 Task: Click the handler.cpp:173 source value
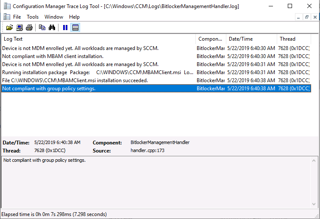point(147,150)
